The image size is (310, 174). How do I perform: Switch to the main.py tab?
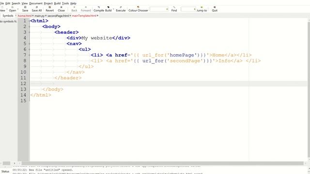40,16
